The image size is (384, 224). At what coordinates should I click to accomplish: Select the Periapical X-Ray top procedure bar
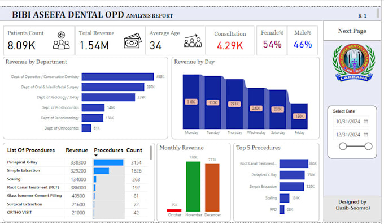(292, 175)
